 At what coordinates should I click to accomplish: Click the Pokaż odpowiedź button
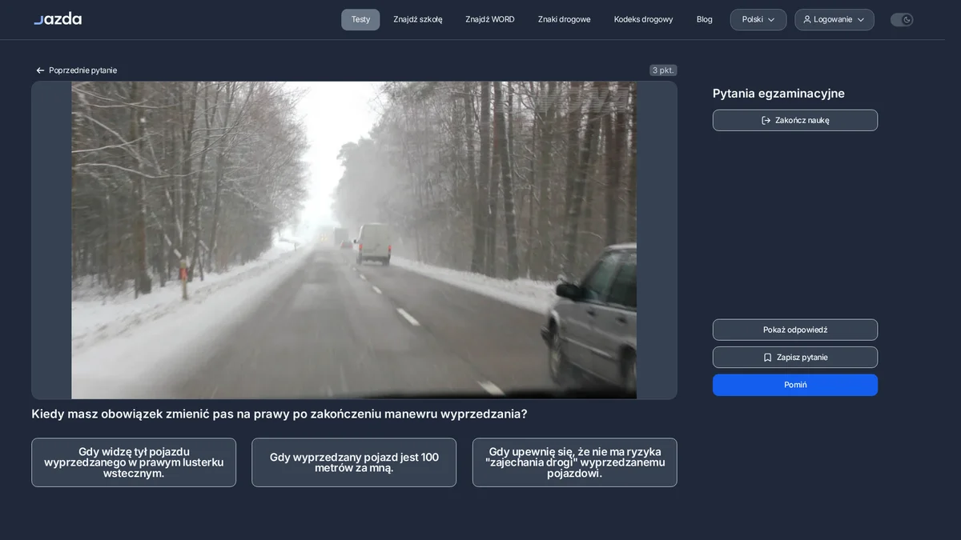pos(795,330)
